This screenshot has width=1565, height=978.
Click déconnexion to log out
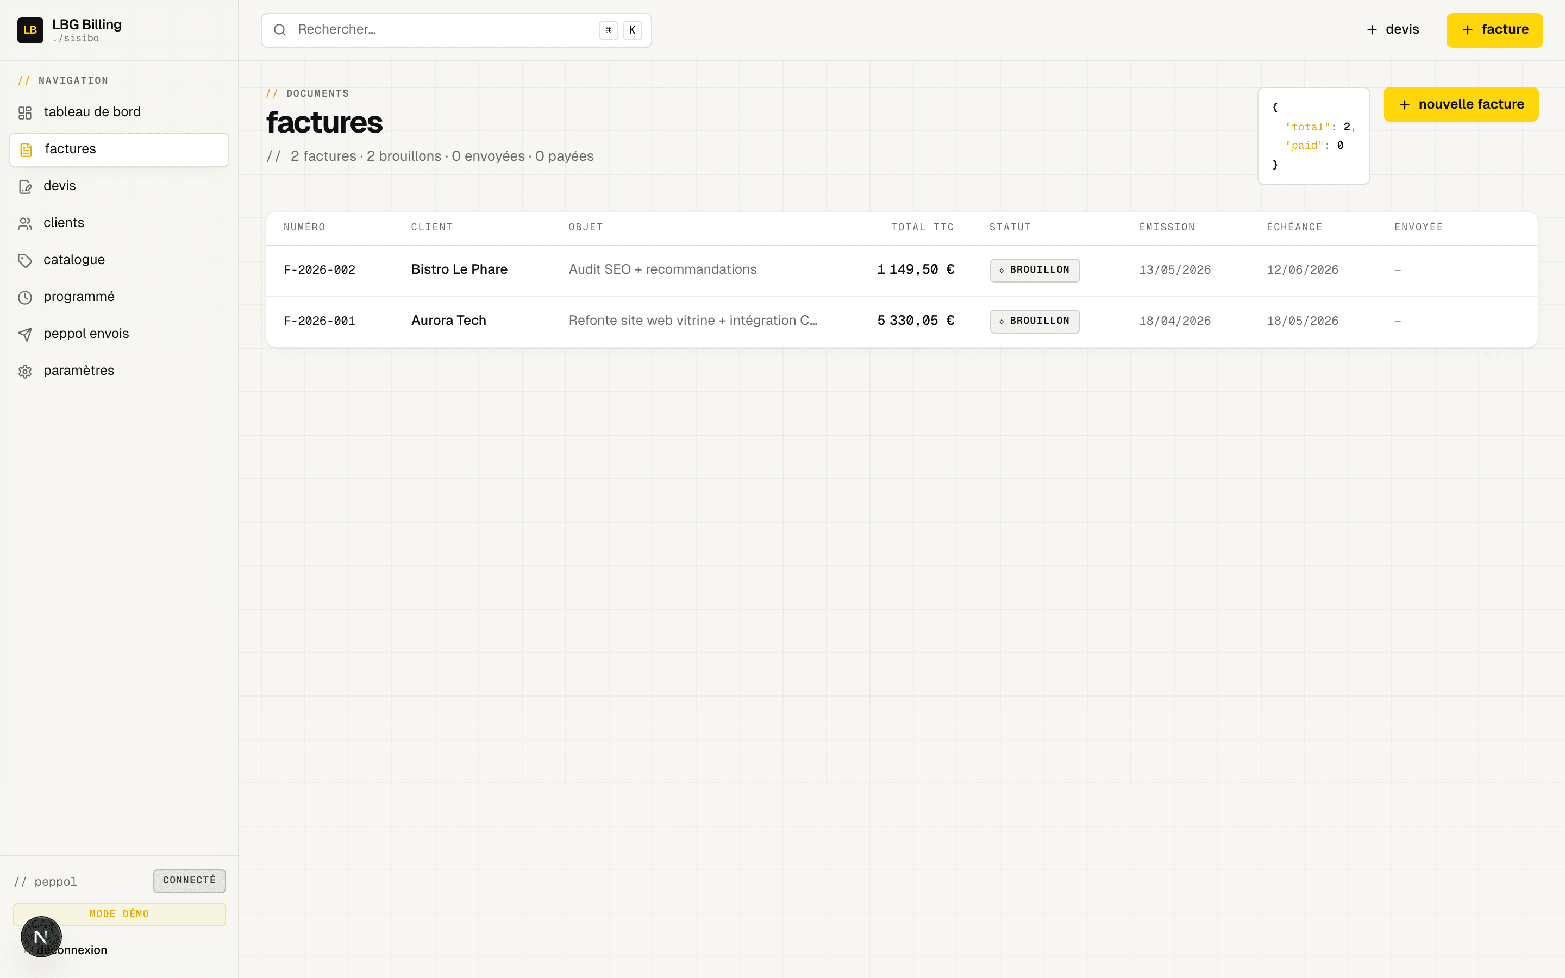click(72, 950)
